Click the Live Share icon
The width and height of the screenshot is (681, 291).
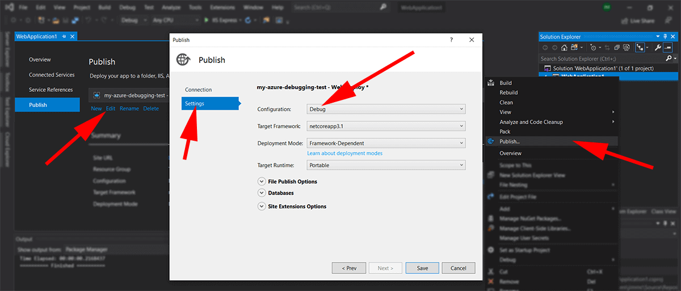pos(626,20)
